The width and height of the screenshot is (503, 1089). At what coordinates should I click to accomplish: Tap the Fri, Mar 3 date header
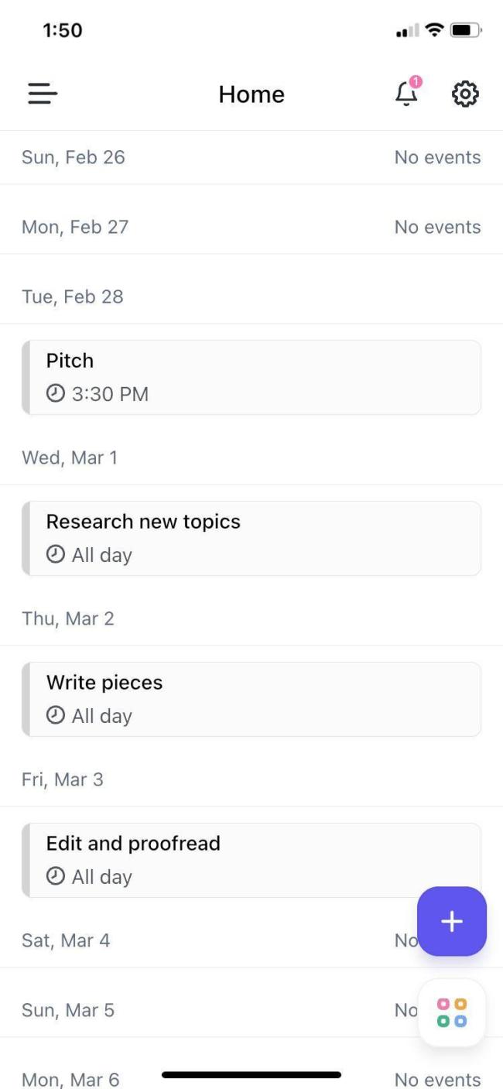point(63,779)
